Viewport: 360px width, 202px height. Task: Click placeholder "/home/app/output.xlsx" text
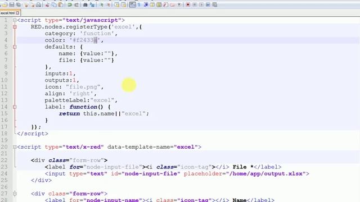click(x=266, y=173)
